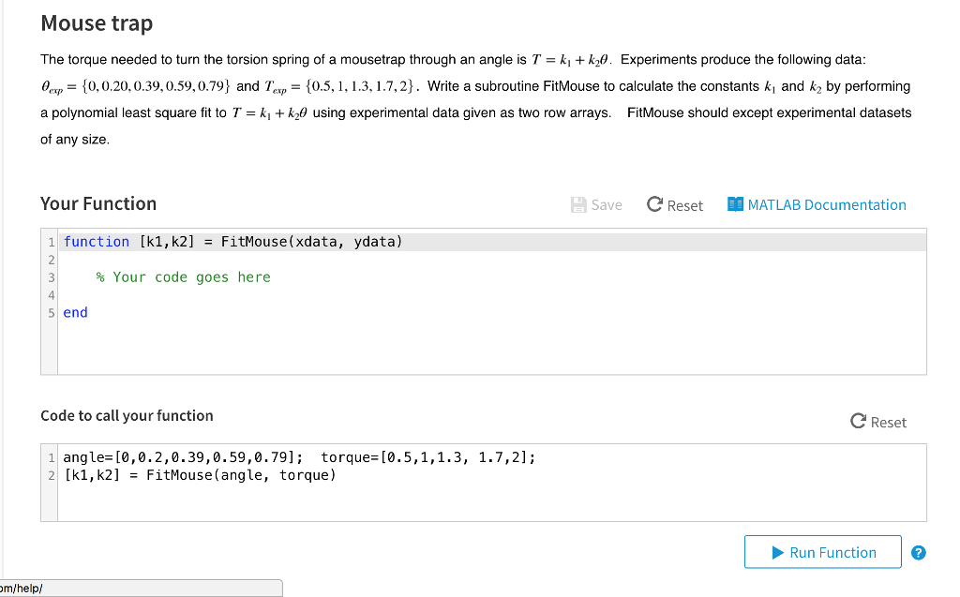This screenshot has width=960, height=597.
Task: Click the 'Your Function' section heading
Action: 98,203
